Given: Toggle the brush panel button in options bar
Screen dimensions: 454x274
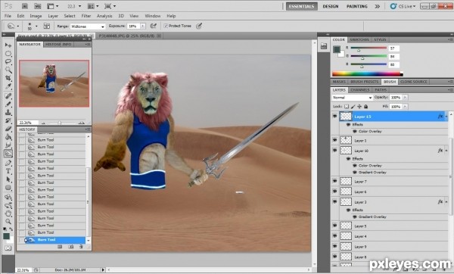Looking at the screenshot, I should click(x=47, y=26).
